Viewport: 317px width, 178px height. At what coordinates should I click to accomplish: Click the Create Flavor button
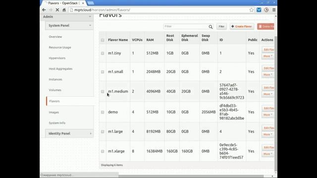click(242, 26)
